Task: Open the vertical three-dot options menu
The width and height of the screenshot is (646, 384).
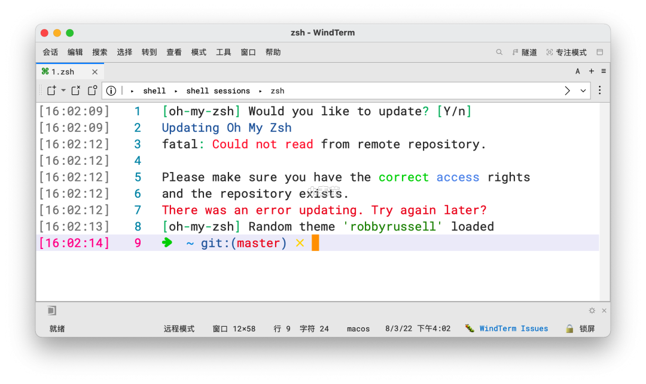Action: tap(600, 91)
